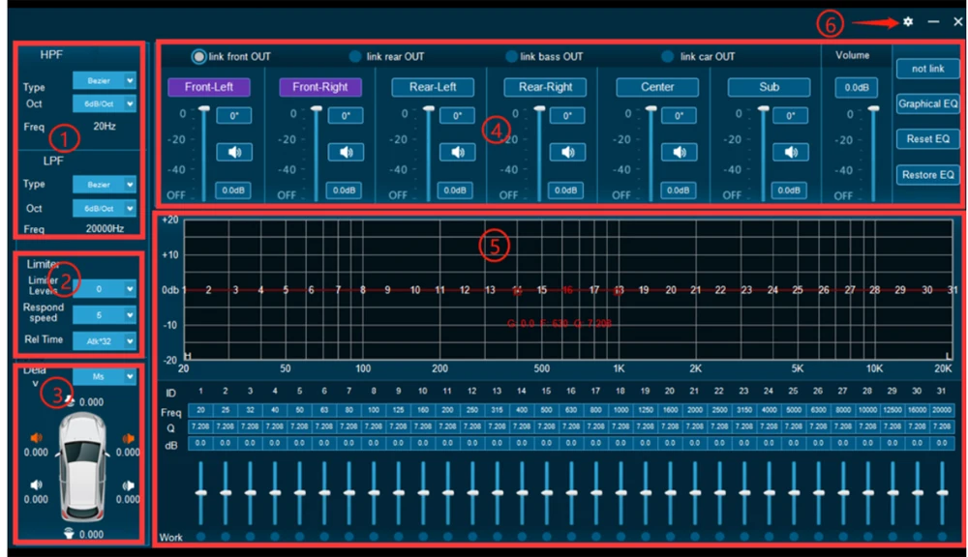Click Freq cell 1000 in EQ table

(620, 410)
